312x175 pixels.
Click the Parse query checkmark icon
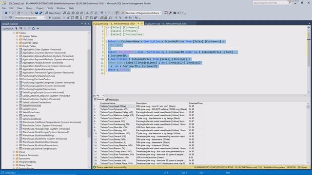[68, 17]
